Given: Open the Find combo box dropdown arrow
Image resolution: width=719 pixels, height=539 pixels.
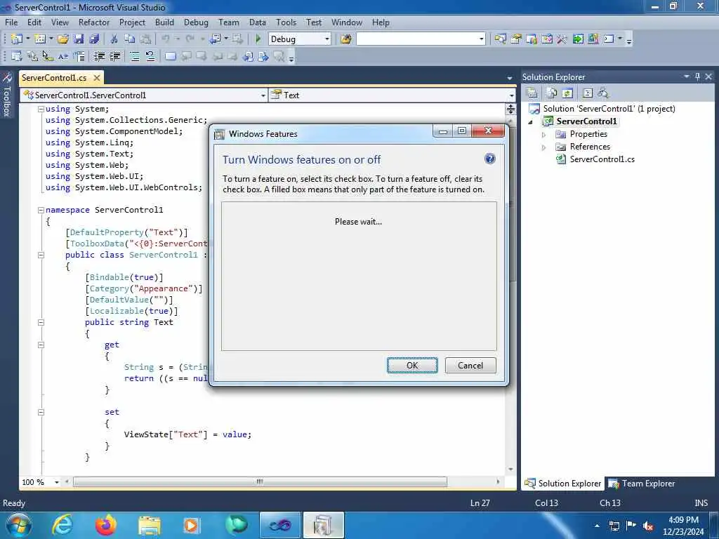Looking at the screenshot, I should pos(482,39).
